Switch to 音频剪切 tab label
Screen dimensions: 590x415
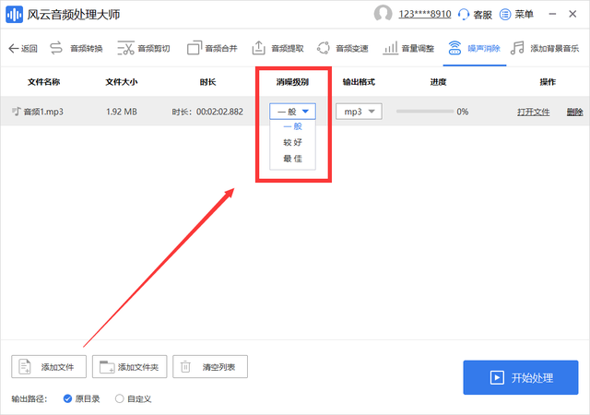pyautogui.click(x=154, y=49)
